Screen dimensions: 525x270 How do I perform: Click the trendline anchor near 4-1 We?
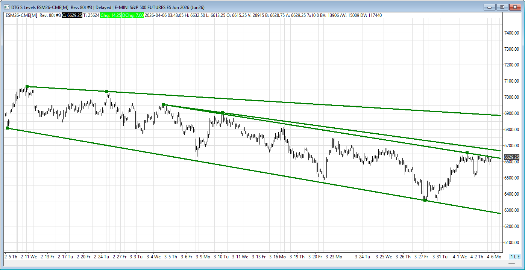pyautogui.click(x=467, y=153)
